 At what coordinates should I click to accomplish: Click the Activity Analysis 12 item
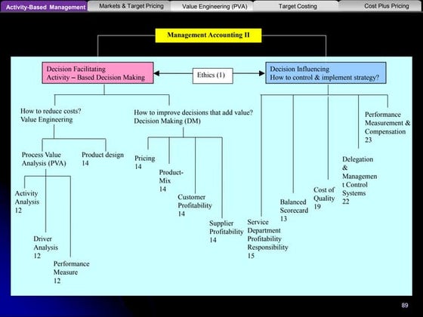tap(27, 202)
